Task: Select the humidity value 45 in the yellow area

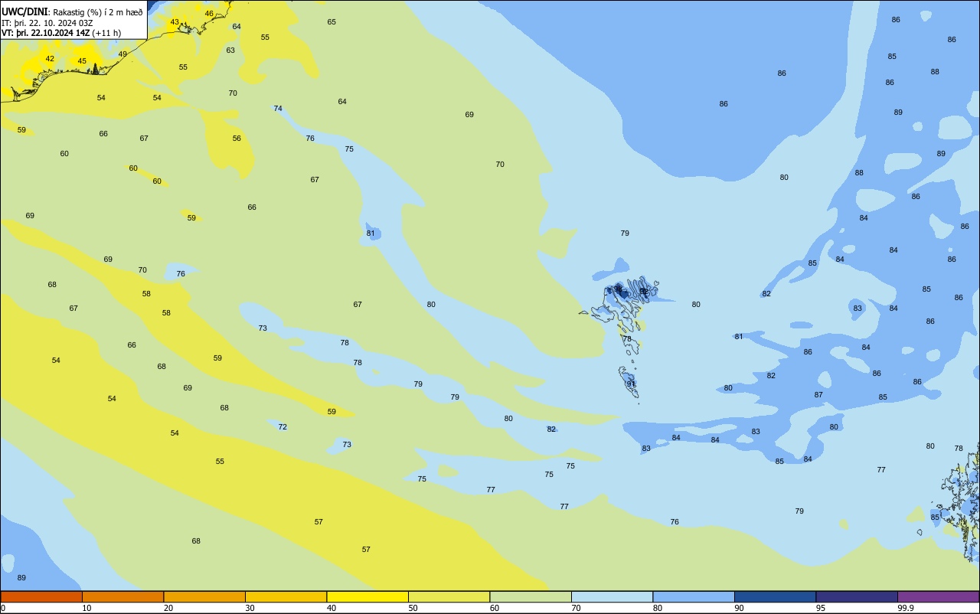Action: point(82,61)
